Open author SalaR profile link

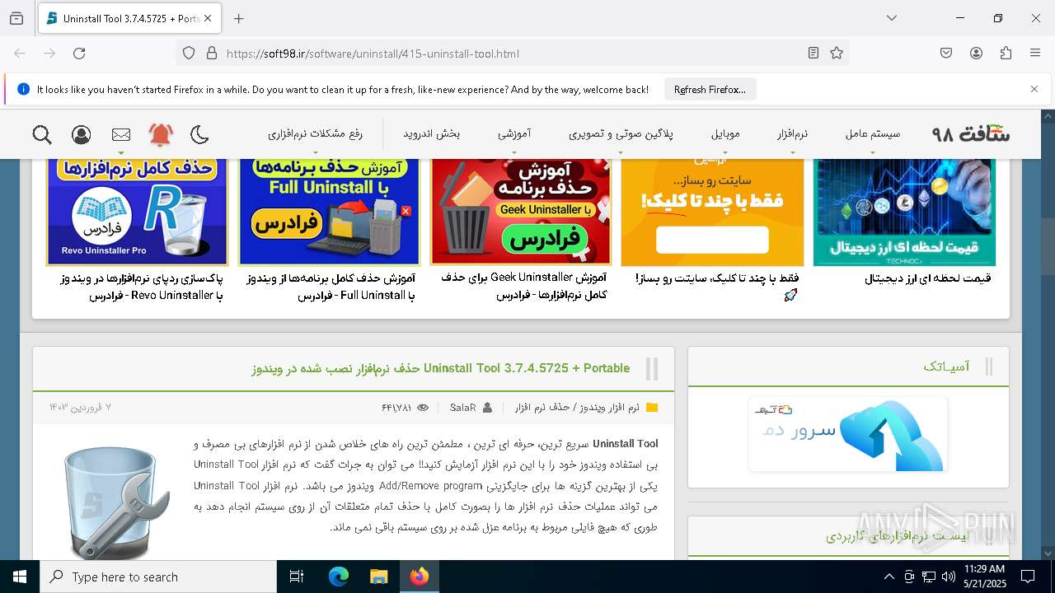462,408
